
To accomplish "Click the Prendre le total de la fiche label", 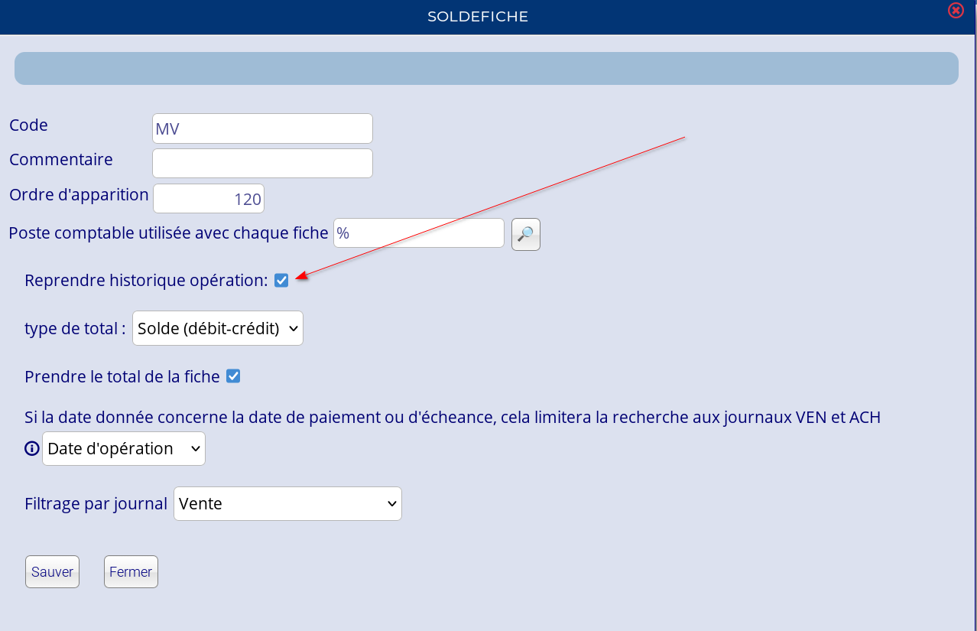I will pyautogui.click(x=122, y=377).
